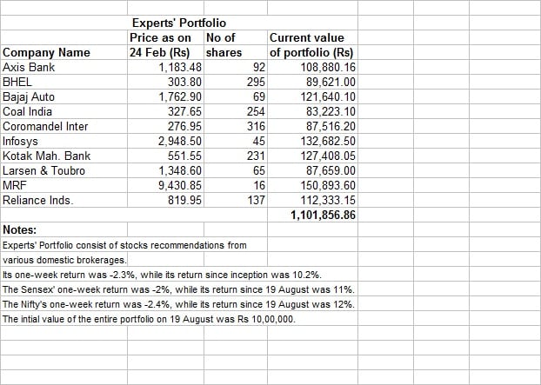This screenshot has height=385, width=541.
Task: Select the Axis Bank company cell
Action: 63,67
